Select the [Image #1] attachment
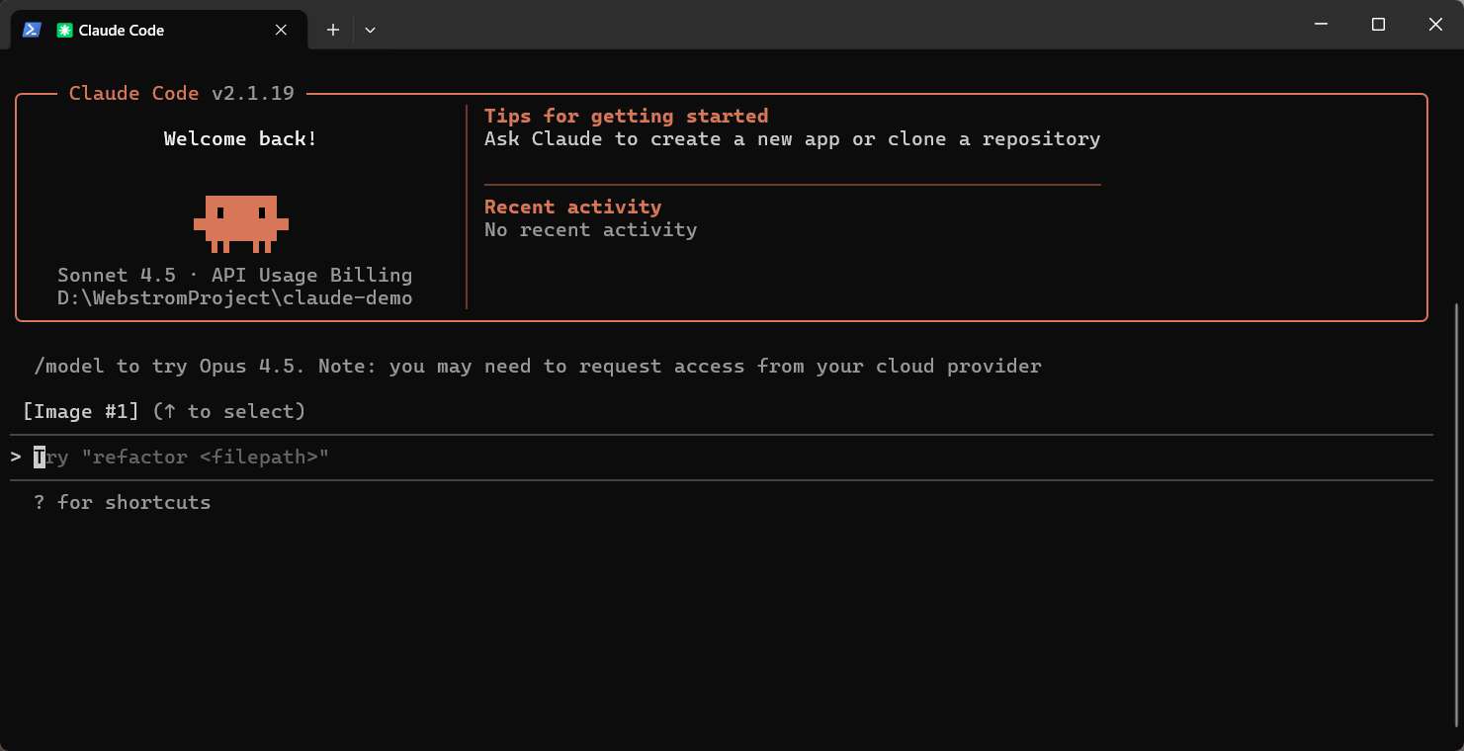The width and height of the screenshot is (1464, 751). click(80, 411)
